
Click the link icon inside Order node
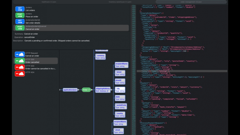pyautogui.click(x=89, y=90)
